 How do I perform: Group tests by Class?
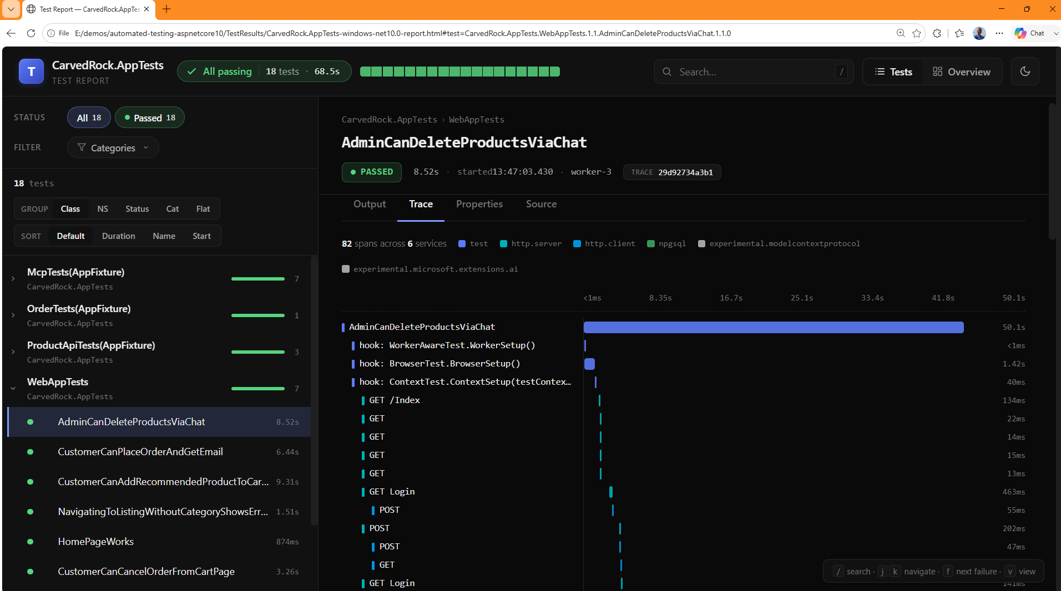pos(70,209)
